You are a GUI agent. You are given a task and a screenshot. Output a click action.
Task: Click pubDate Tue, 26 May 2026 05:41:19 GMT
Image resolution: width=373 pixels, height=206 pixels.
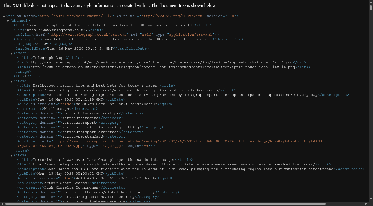click(x=70, y=99)
